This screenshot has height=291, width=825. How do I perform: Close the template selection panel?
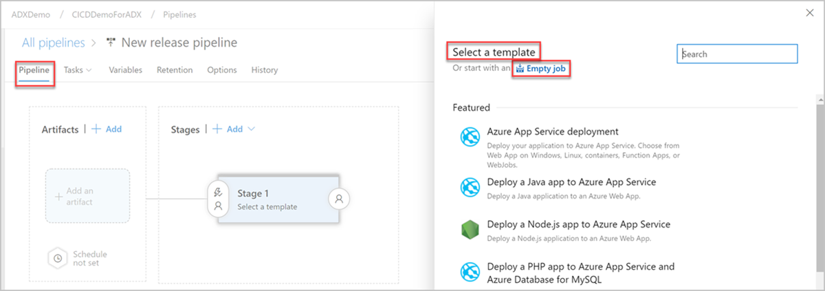(810, 13)
